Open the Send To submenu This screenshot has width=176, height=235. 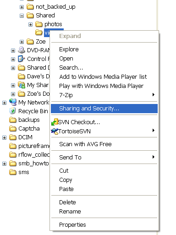coord(104,157)
